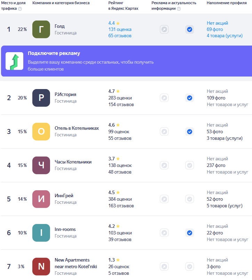Click the teal 'I' logo of Inn-rooms

tap(41, 233)
